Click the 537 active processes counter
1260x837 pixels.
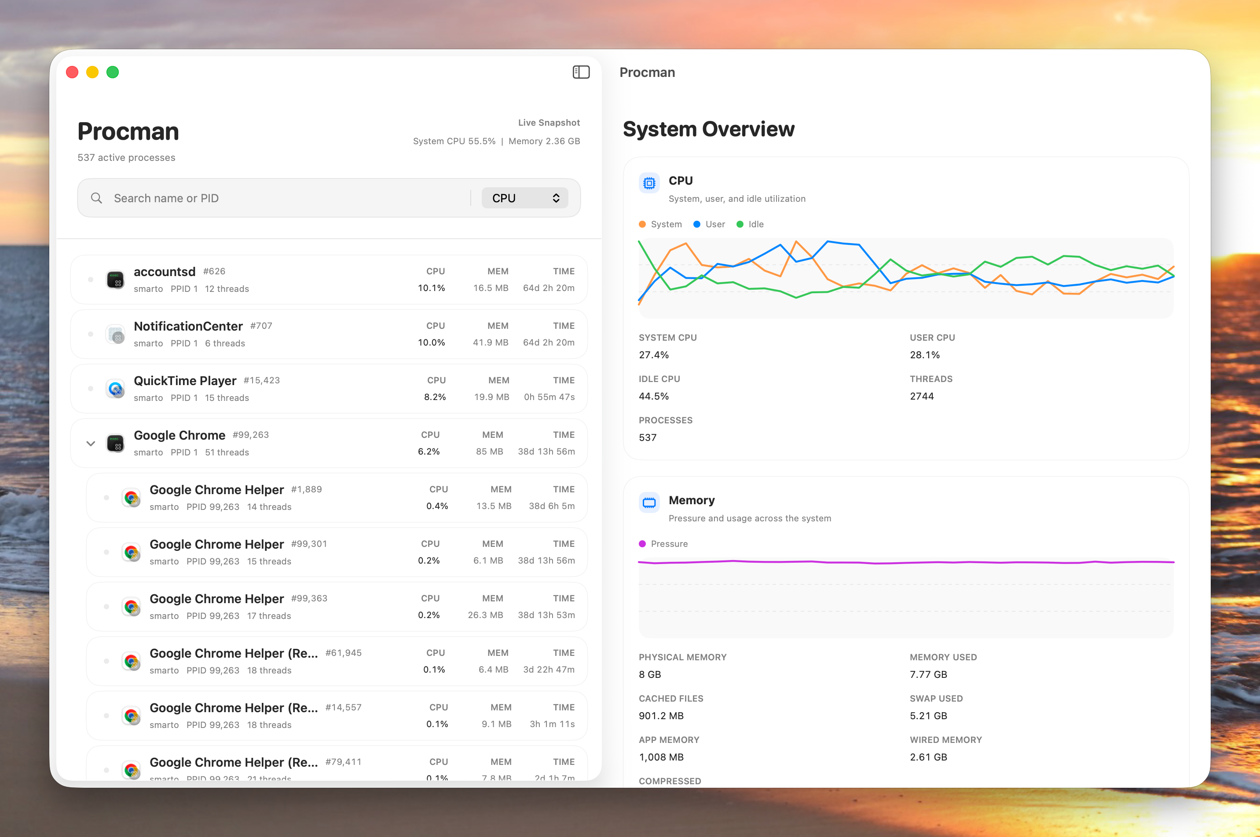click(126, 157)
